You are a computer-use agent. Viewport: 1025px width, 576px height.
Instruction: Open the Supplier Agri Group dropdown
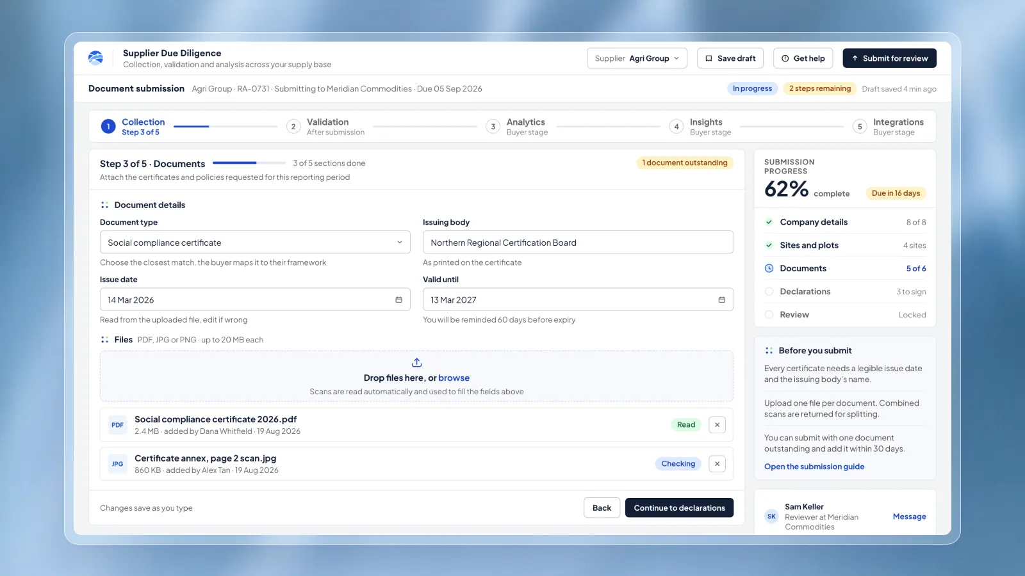coord(637,58)
